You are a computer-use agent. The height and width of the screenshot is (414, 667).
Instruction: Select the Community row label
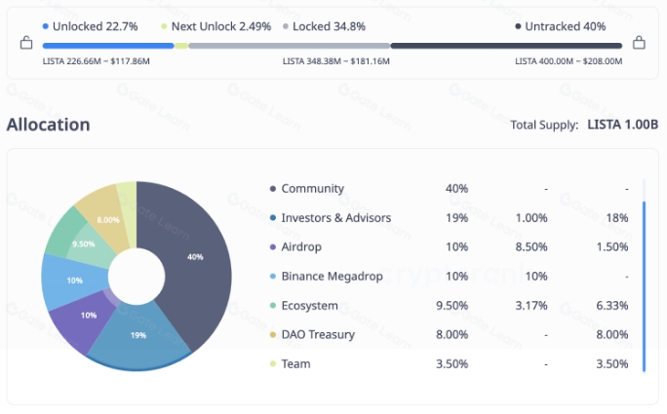[x=313, y=188]
